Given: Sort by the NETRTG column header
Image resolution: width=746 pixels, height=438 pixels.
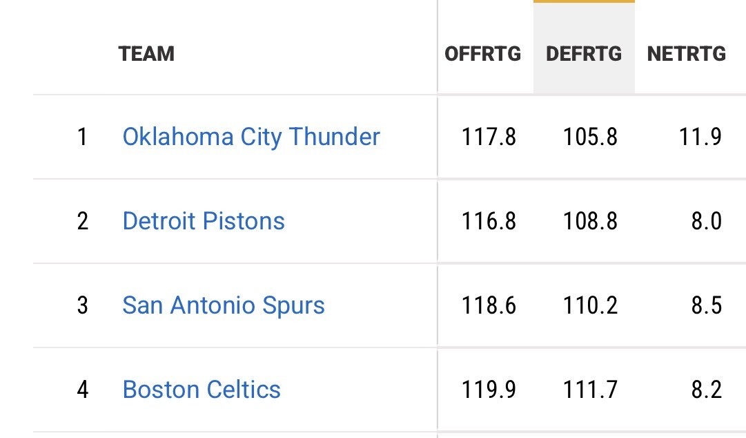Looking at the screenshot, I should tap(687, 54).
